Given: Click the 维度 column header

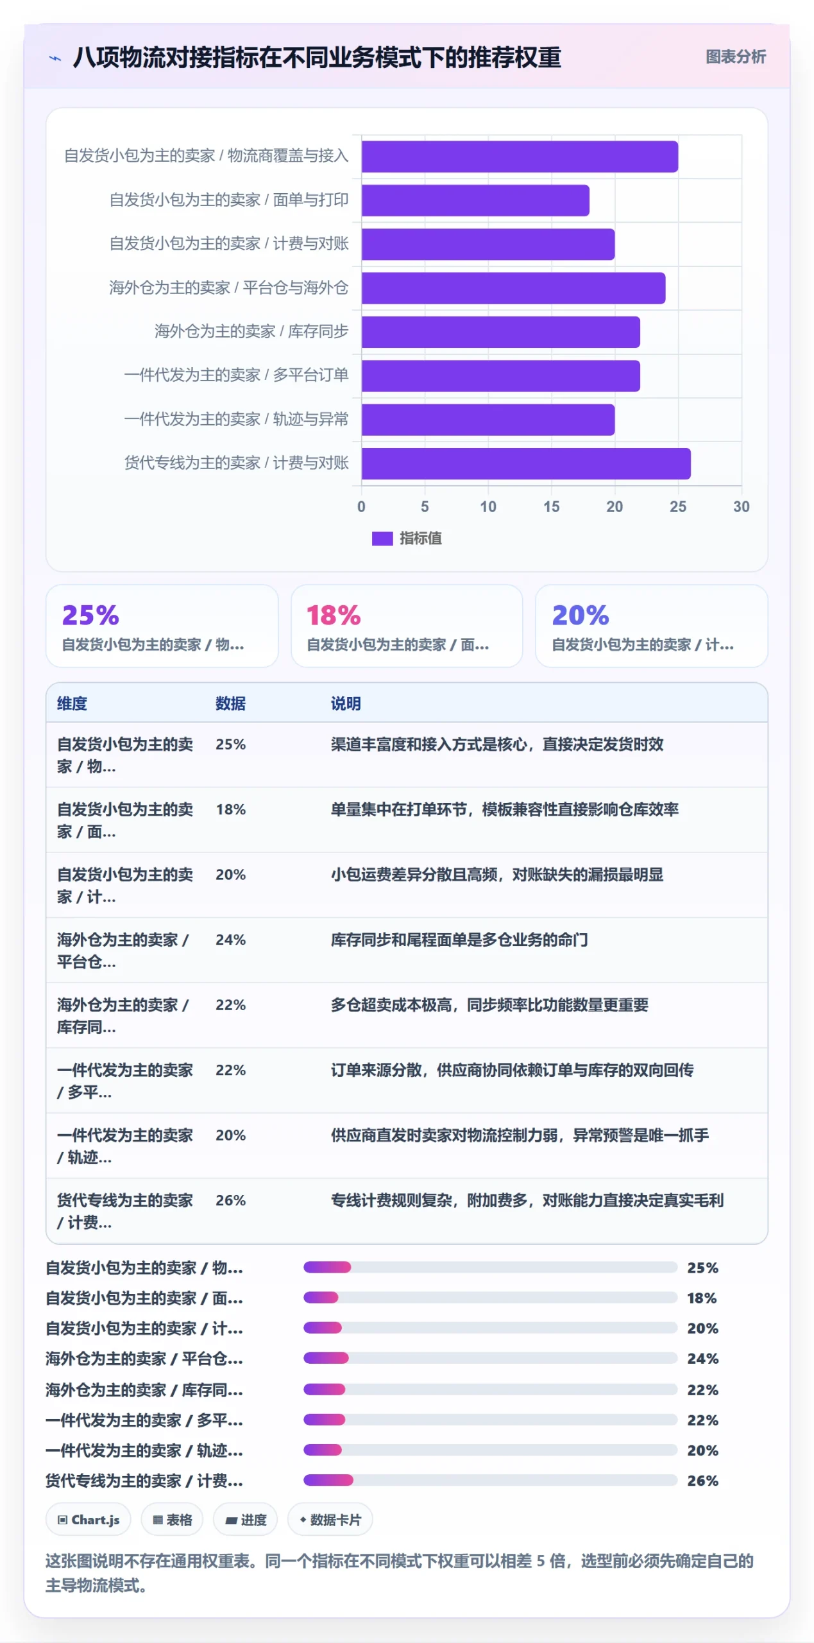Looking at the screenshot, I should click(72, 703).
